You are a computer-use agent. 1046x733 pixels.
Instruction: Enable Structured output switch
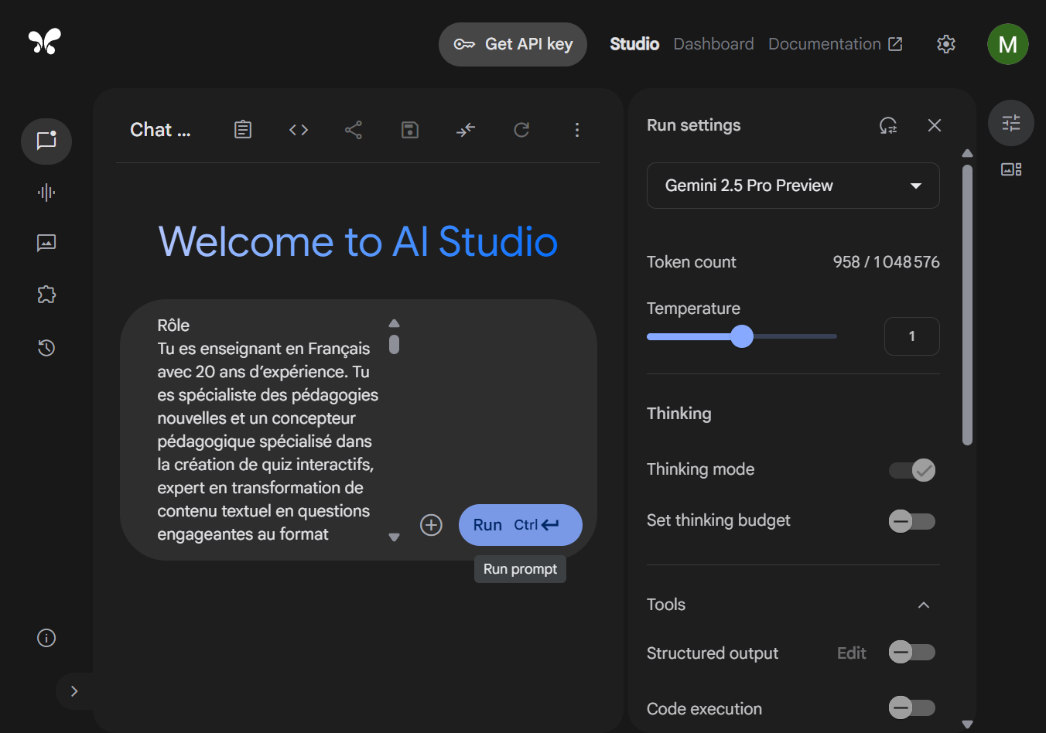click(x=912, y=653)
